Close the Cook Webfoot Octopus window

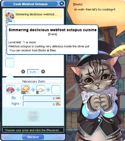coord(62,4)
